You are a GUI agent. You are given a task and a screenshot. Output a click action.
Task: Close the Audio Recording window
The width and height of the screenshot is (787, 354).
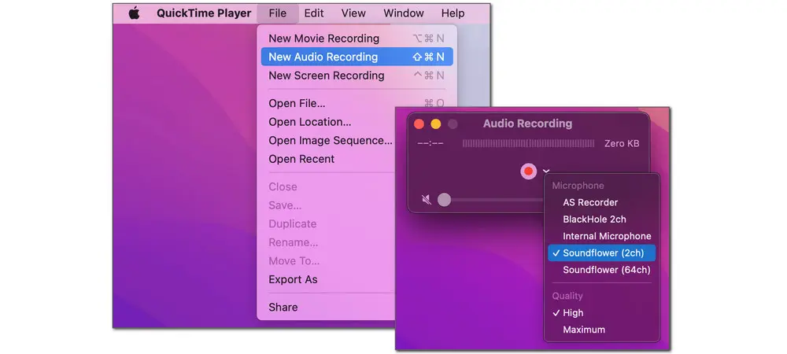419,124
